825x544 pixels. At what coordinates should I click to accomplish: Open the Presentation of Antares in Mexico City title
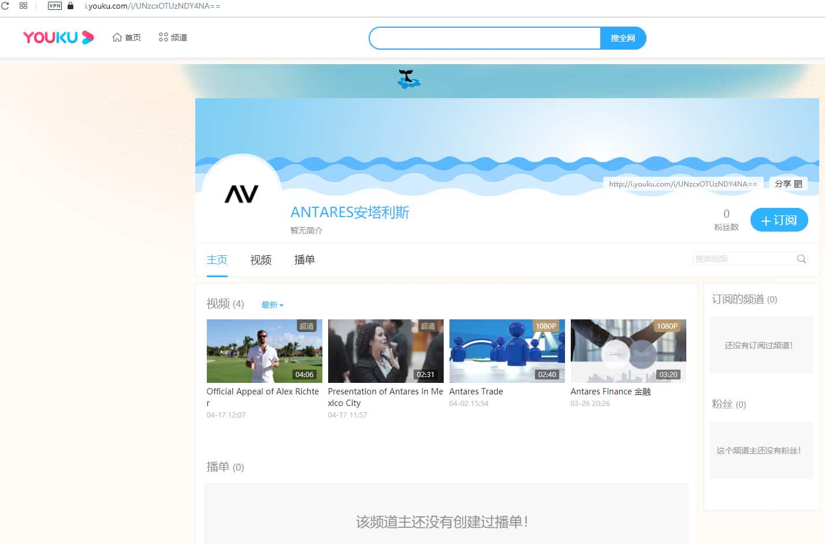pyautogui.click(x=385, y=397)
